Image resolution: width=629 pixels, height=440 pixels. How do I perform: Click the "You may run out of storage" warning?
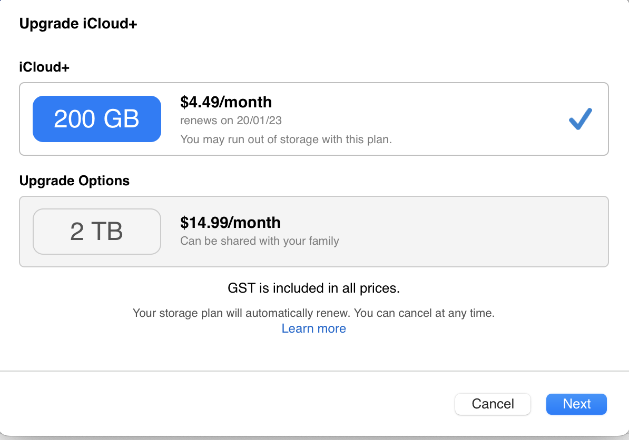click(x=286, y=139)
